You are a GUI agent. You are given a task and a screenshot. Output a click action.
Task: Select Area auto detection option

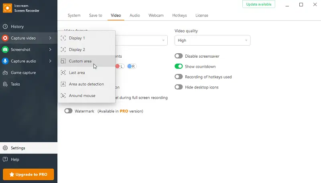(87, 84)
